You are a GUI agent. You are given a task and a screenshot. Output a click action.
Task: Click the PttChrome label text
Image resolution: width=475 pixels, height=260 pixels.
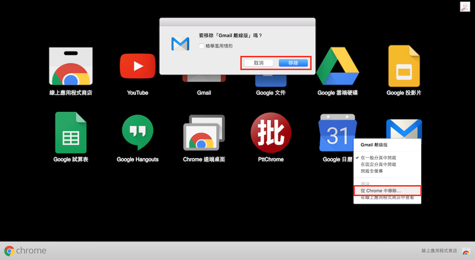(x=271, y=159)
